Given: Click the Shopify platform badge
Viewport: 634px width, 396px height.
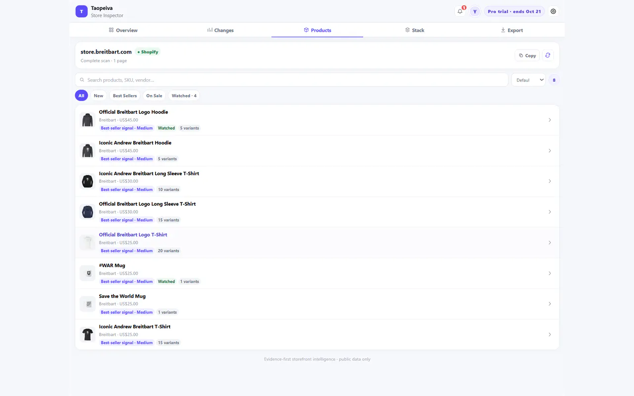Looking at the screenshot, I should coord(148,52).
